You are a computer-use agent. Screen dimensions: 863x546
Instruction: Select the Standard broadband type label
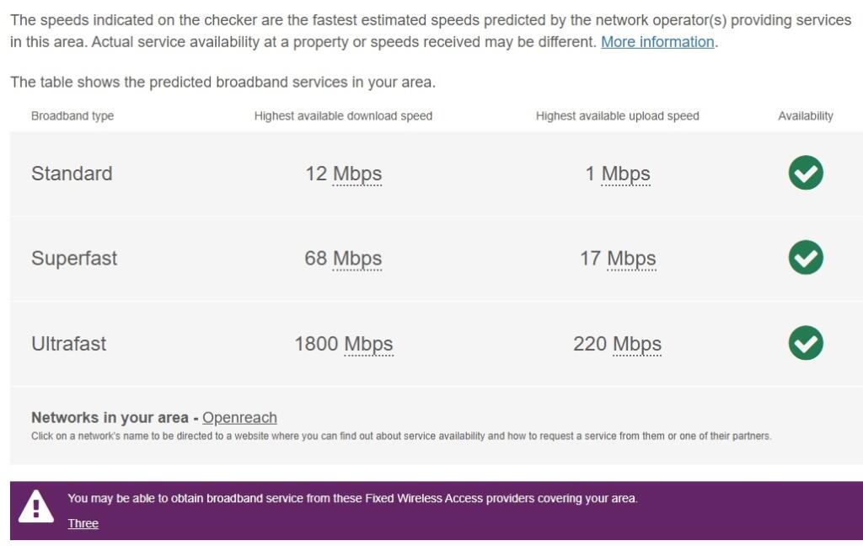[x=72, y=174]
